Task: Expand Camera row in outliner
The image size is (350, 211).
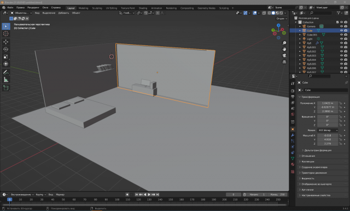Action: (x=300, y=26)
